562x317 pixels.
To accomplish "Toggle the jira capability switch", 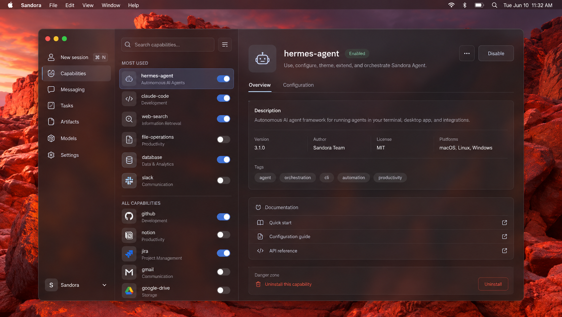I will pyautogui.click(x=224, y=253).
